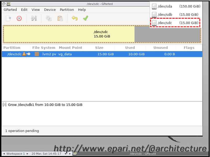Viewport: 210px width, 157px height.
Task: Click the GParted icon in the title bar
Action: click(x=9, y=4)
